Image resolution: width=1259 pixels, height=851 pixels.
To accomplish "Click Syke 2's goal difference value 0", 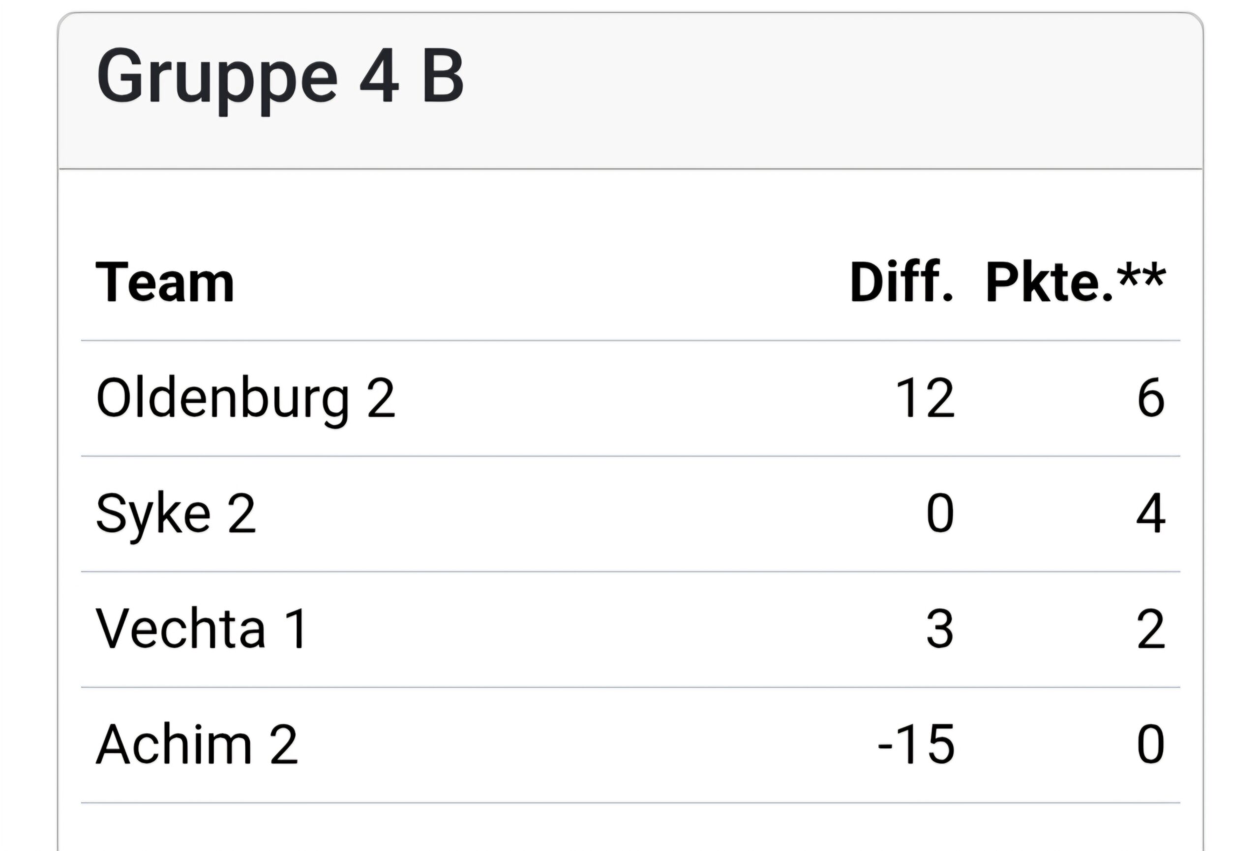I will click(940, 514).
